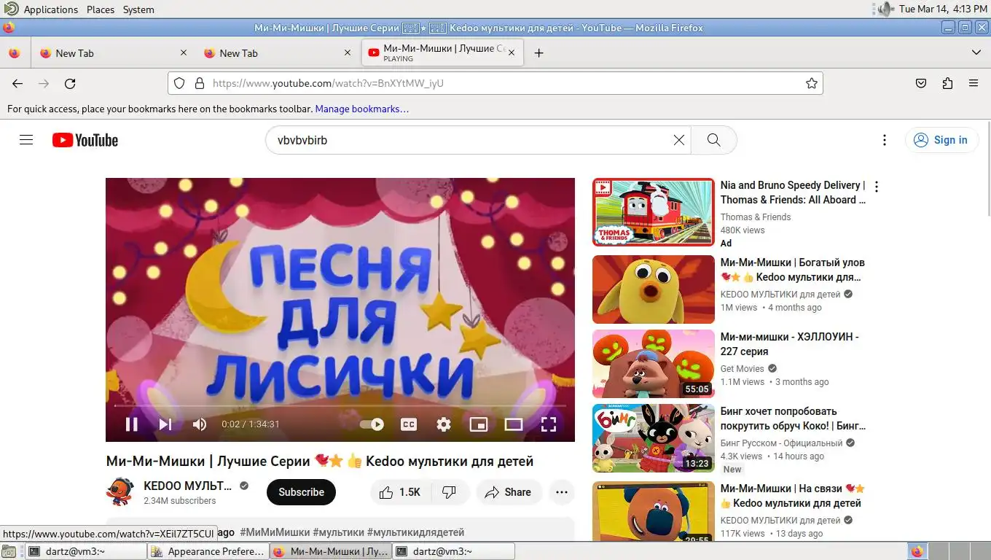The height and width of the screenshot is (560, 991).
Task: Bookmark this page with the star
Action: pos(812,83)
